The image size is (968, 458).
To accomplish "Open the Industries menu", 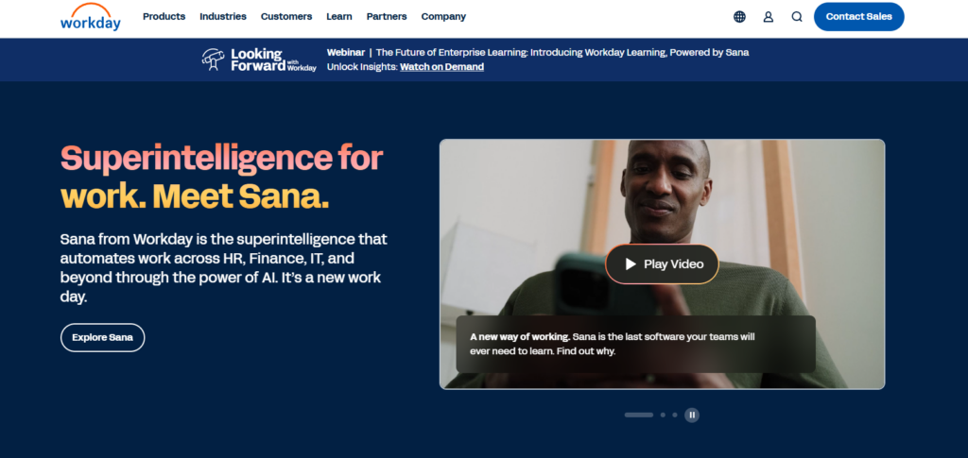I will coord(223,17).
